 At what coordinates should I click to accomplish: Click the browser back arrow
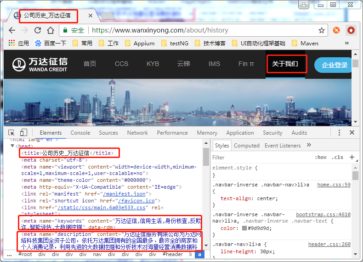[12, 30]
